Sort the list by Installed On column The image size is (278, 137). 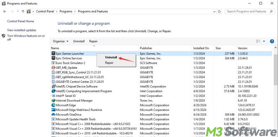point(203,48)
